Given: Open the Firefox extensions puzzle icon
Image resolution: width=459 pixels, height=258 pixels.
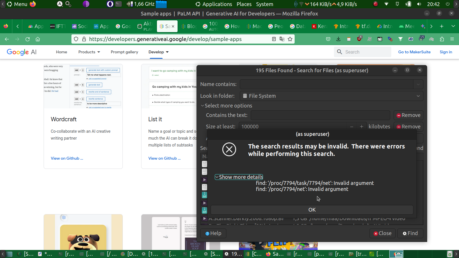Looking at the screenshot, I should pyautogui.click(x=442, y=39).
